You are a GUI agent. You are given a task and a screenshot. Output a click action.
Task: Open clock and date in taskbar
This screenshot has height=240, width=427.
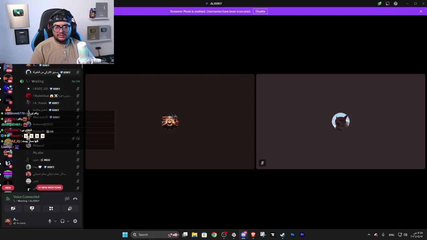417,235
